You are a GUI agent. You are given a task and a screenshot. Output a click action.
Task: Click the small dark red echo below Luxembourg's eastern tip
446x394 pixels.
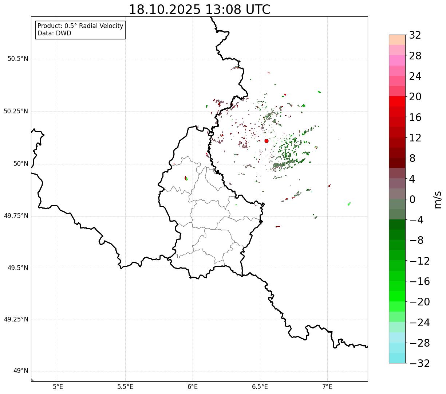278,227
